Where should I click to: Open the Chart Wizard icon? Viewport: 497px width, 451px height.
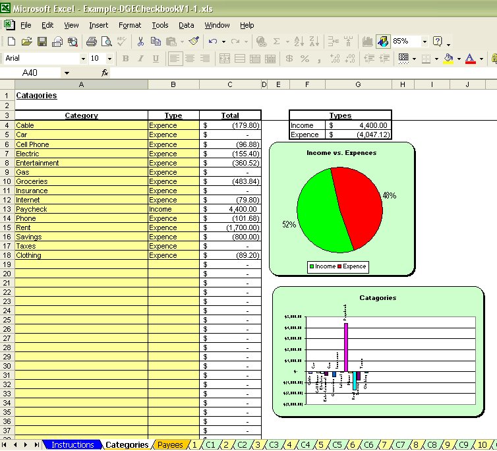[x=367, y=42]
